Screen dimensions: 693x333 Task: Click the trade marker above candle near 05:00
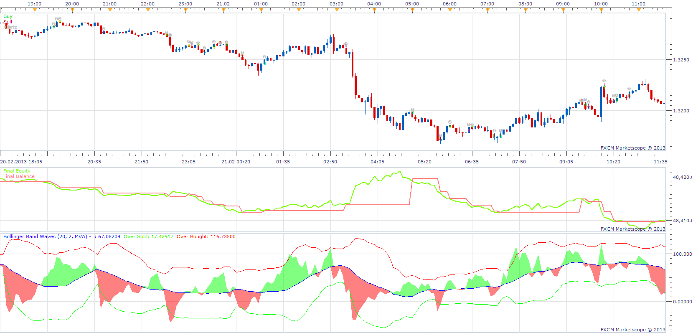[x=412, y=109]
